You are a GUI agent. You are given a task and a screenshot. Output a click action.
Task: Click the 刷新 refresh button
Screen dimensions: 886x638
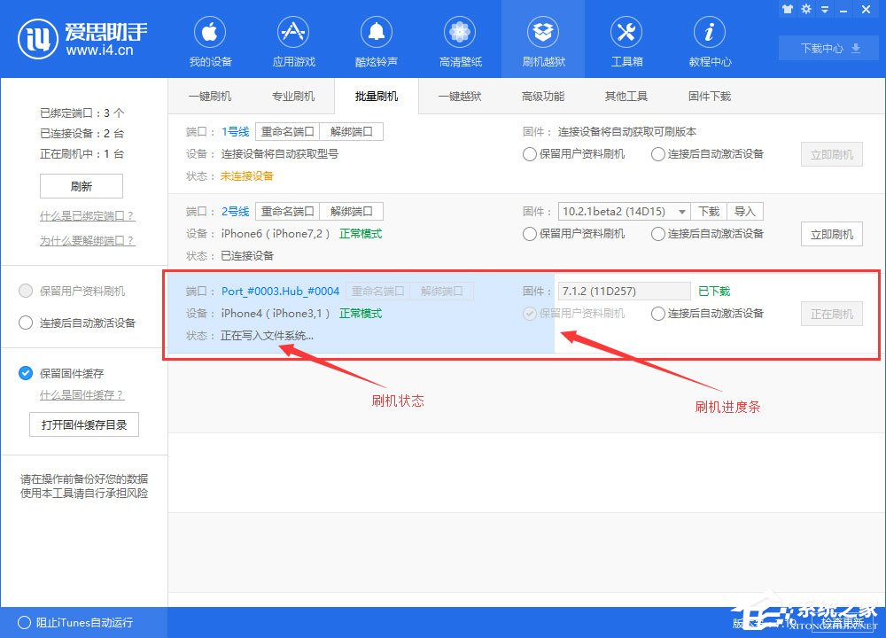click(x=82, y=186)
